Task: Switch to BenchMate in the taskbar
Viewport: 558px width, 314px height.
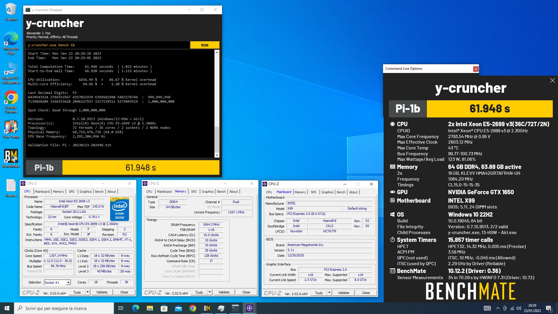Action: (x=207, y=308)
